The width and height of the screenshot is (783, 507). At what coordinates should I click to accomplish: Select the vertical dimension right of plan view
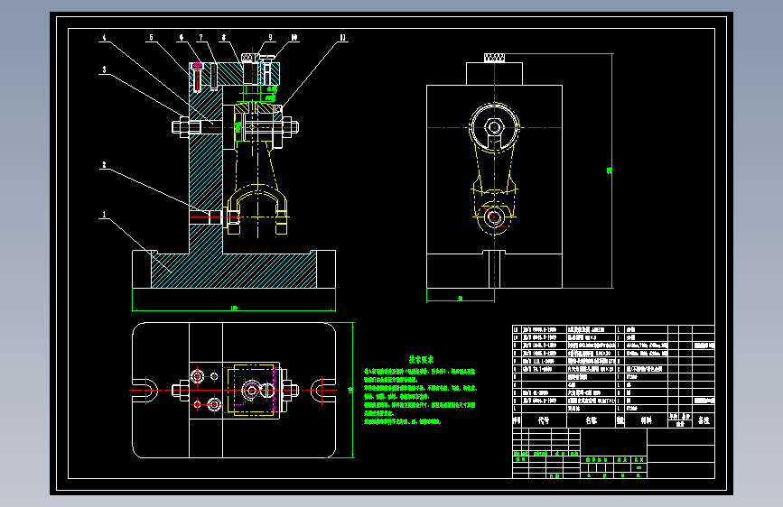(351, 390)
